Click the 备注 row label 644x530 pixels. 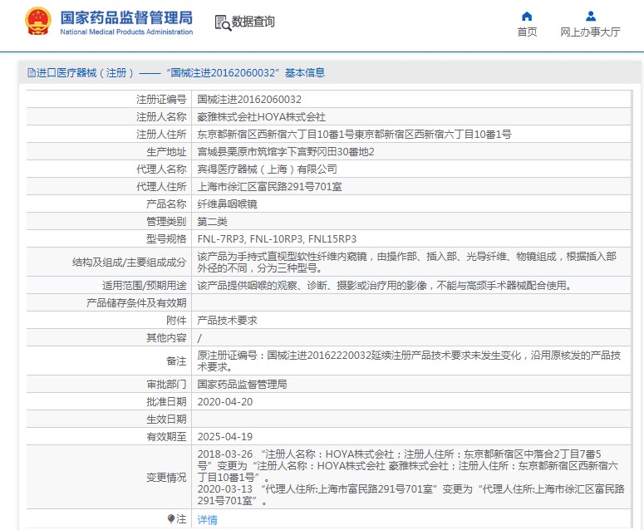[x=177, y=361]
